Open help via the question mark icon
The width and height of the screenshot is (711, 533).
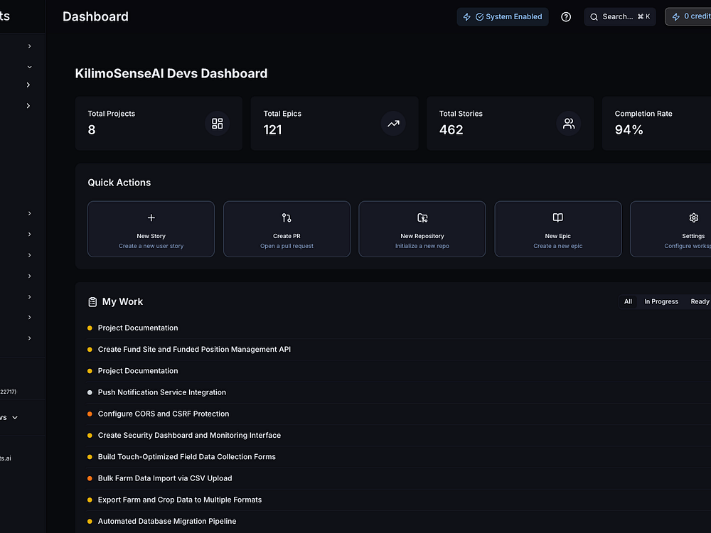coord(566,17)
